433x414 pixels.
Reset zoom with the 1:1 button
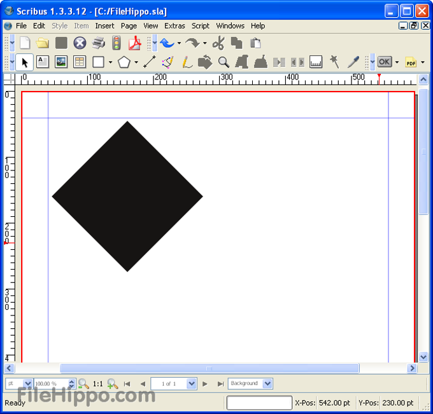[97, 383]
